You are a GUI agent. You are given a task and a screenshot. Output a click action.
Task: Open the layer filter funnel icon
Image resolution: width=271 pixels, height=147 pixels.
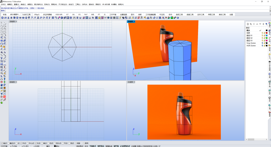tap(266, 24)
